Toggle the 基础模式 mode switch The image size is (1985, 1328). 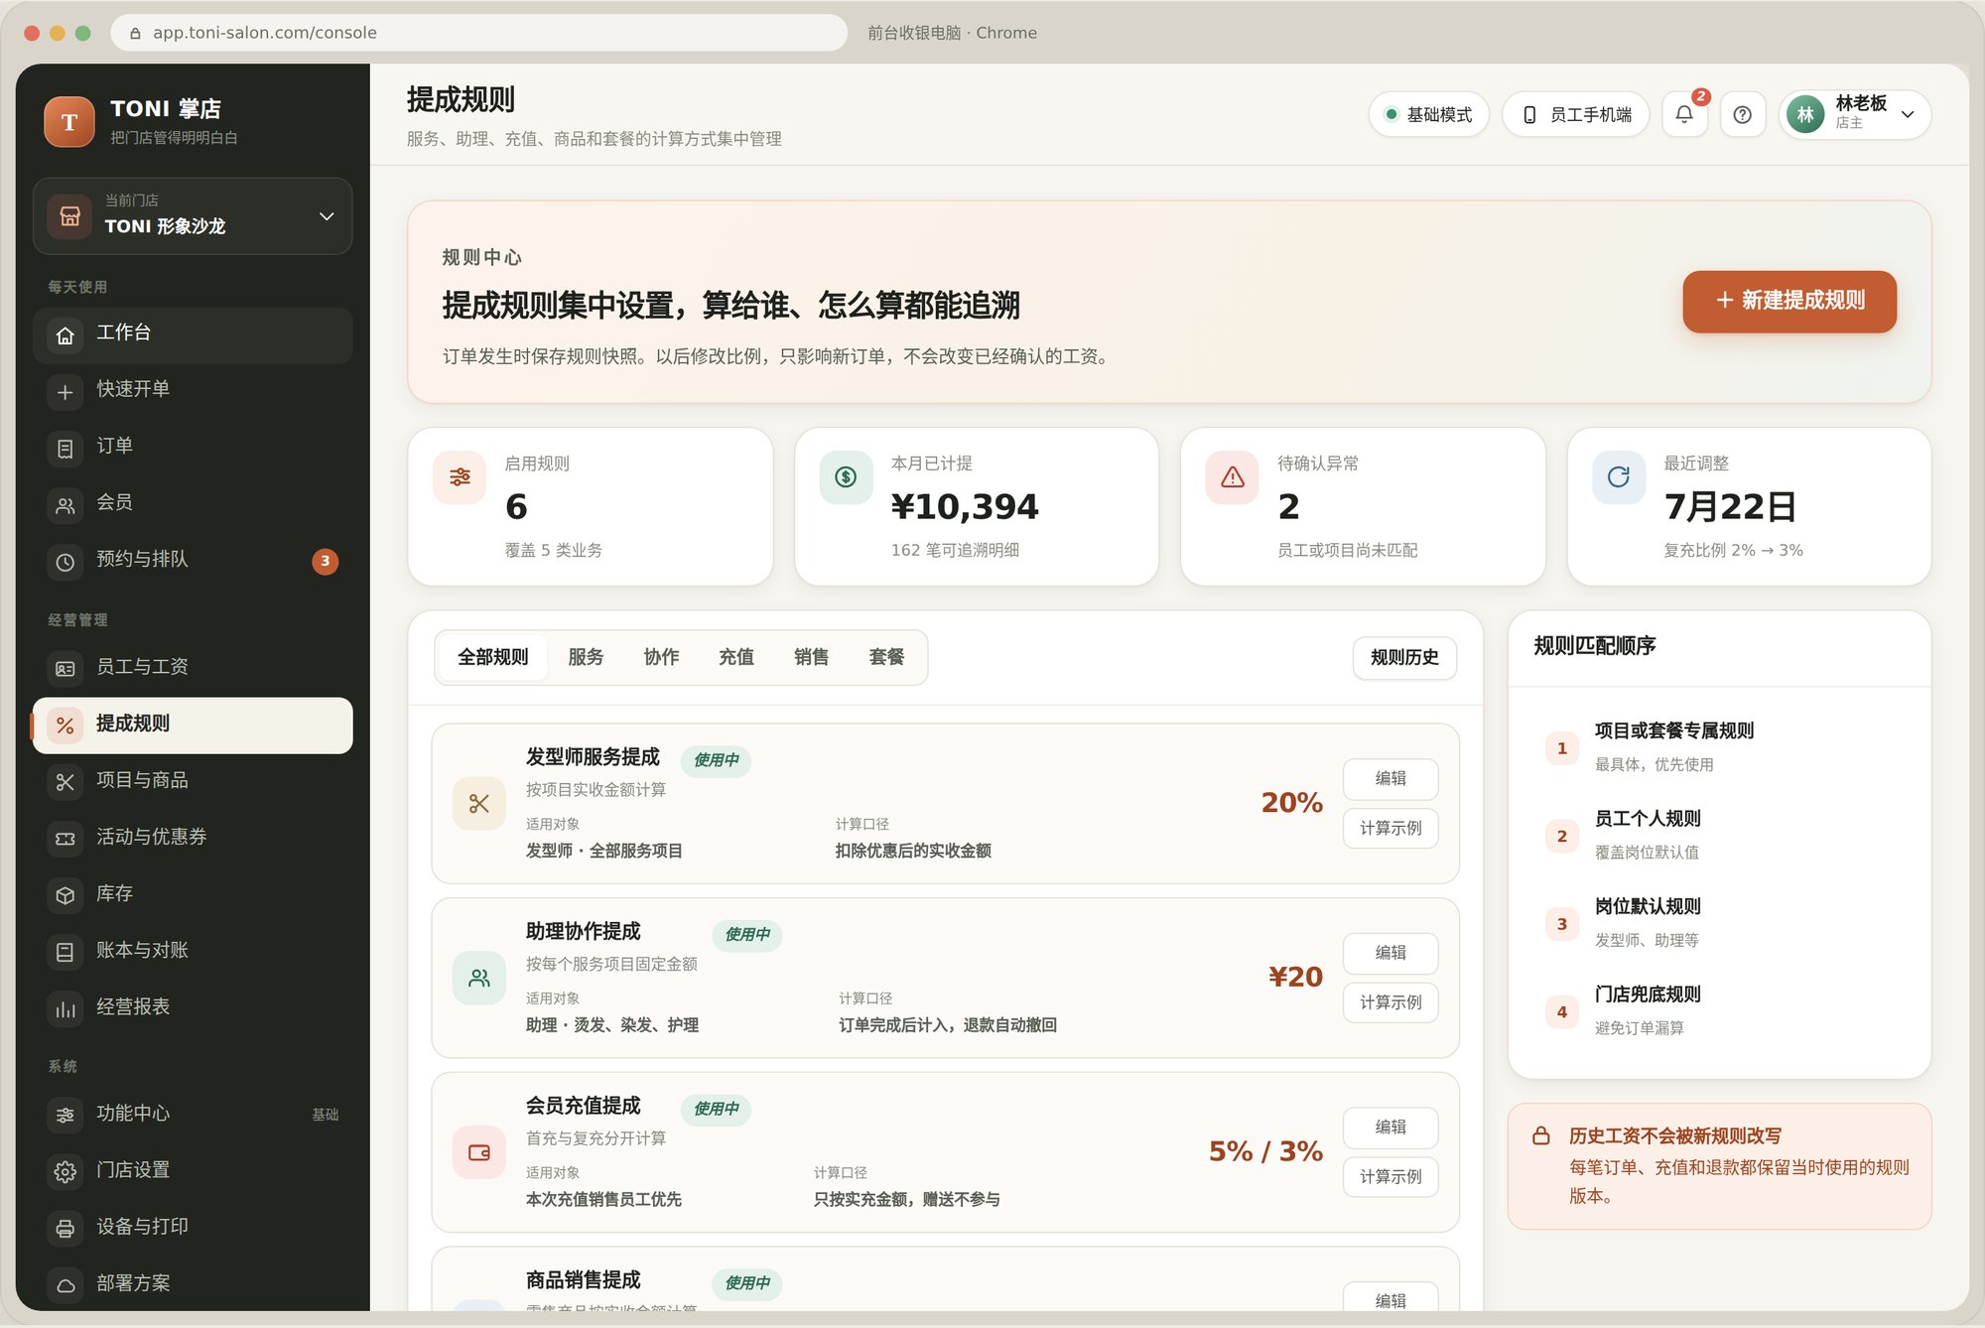pyautogui.click(x=1429, y=114)
